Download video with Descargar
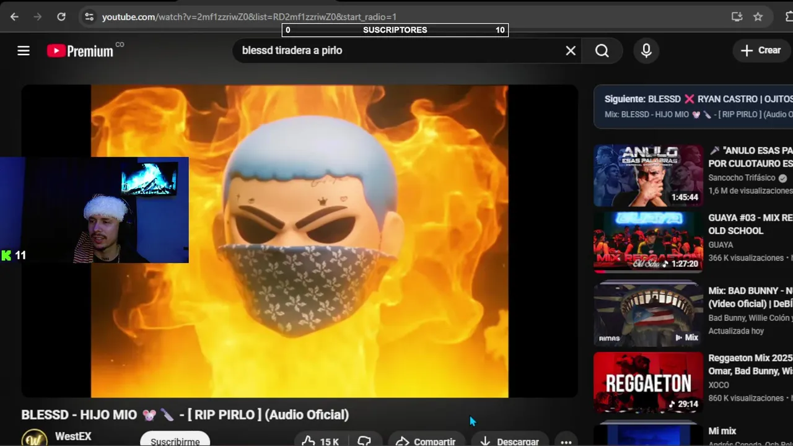 click(510, 440)
